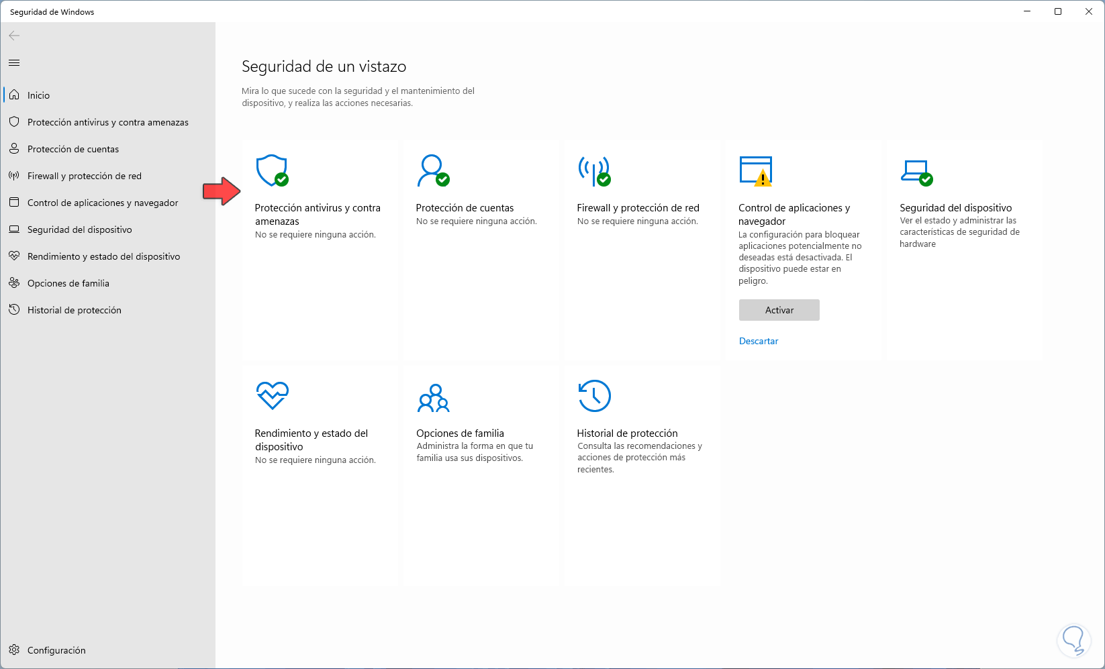Open the large firewall antenna icon

[595, 170]
